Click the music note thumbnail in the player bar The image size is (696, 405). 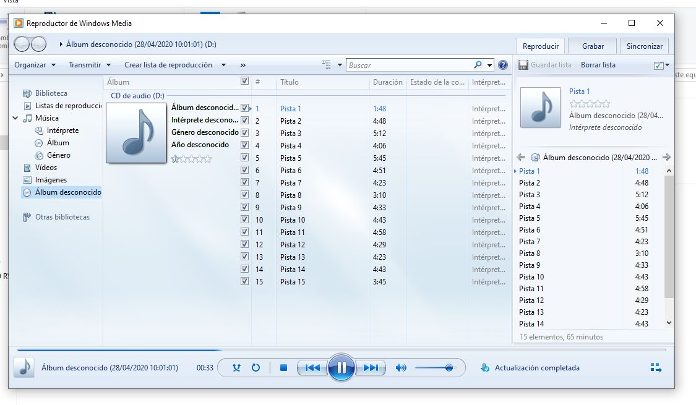(x=24, y=368)
